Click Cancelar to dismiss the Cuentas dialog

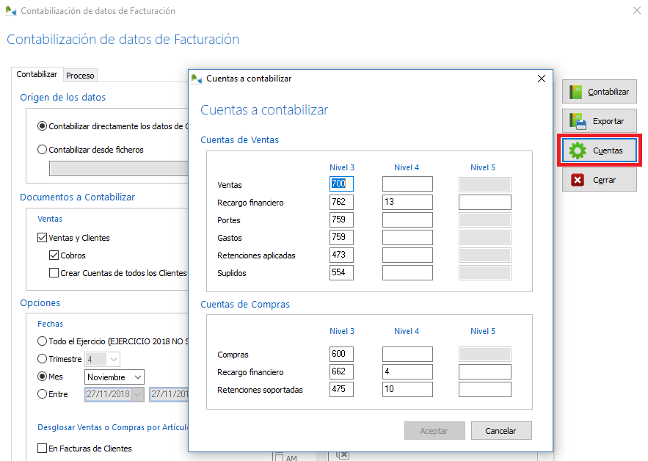coord(501,431)
